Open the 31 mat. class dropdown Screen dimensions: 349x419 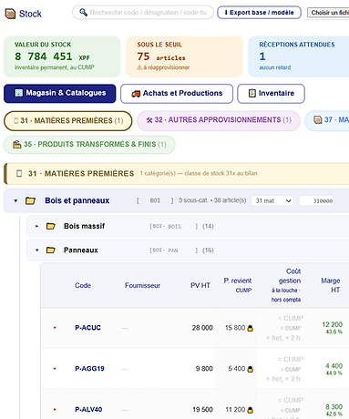tap(272, 200)
